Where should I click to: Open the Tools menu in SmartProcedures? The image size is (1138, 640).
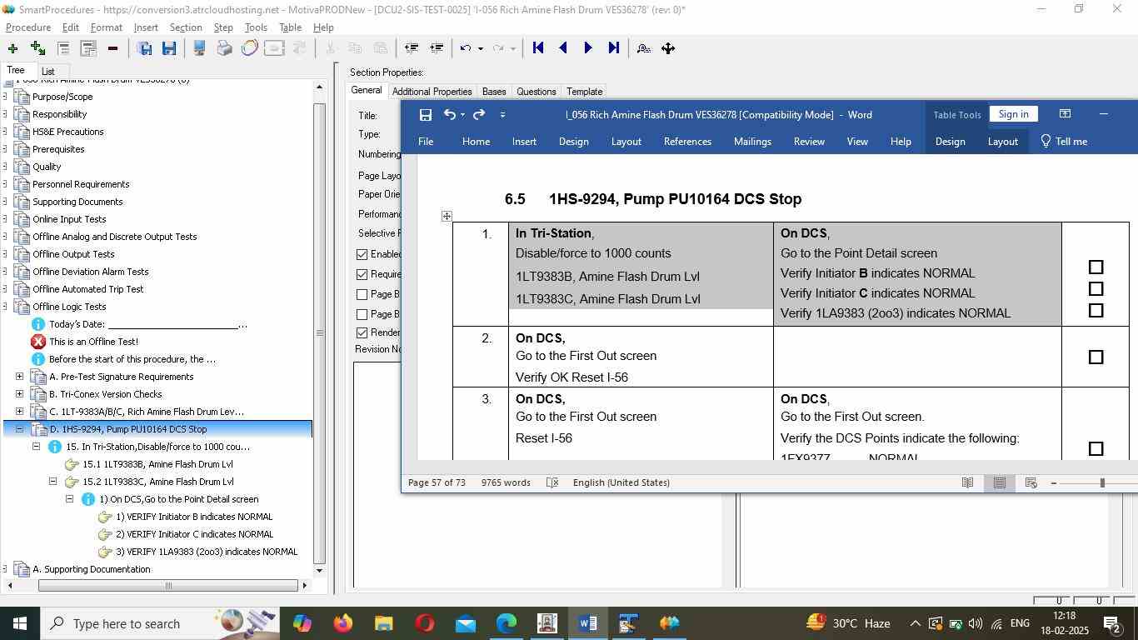[256, 27]
